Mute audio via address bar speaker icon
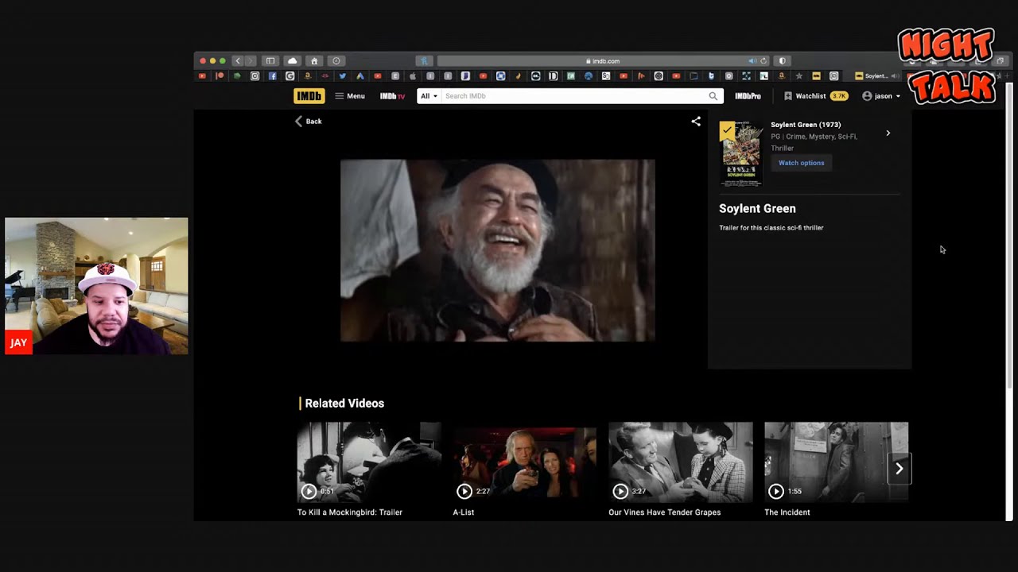The width and height of the screenshot is (1018, 572). (x=752, y=61)
